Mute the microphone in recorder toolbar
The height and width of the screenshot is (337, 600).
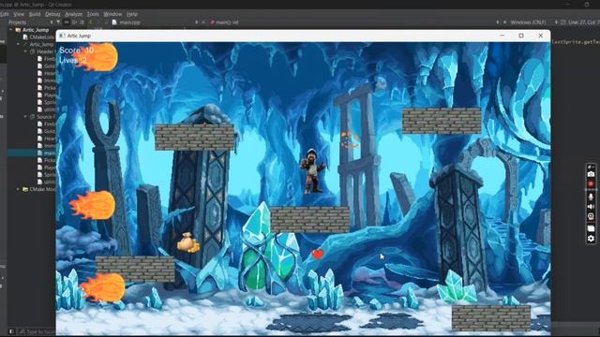tap(591, 197)
